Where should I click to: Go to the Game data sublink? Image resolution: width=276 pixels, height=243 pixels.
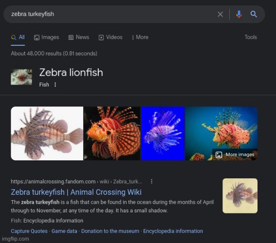pyautogui.click(x=64, y=231)
